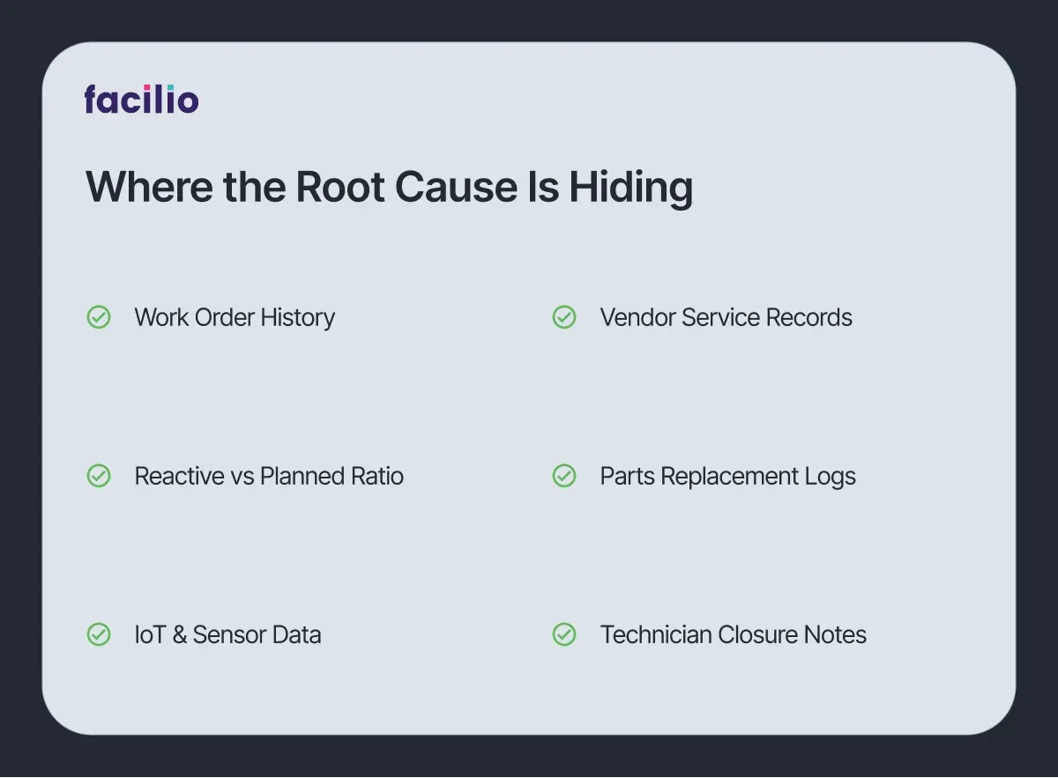Select the check icon next to Technician Closure Notes
Viewport: 1058px width, 778px height.
(x=564, y=634)
